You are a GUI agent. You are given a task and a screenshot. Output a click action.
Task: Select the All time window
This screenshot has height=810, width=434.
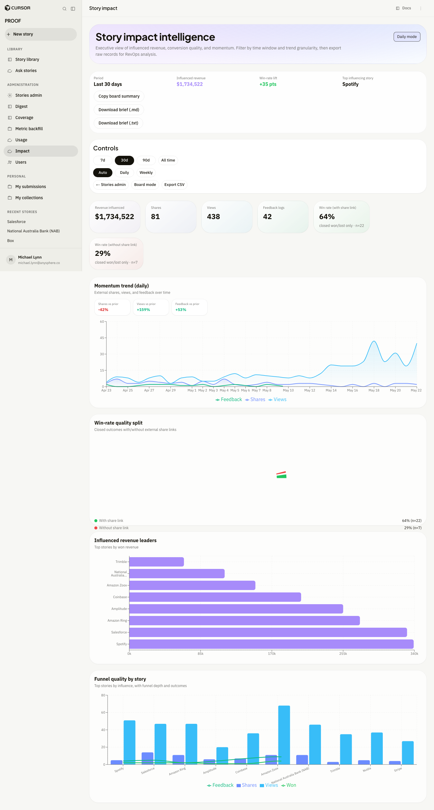coord(168,160)
